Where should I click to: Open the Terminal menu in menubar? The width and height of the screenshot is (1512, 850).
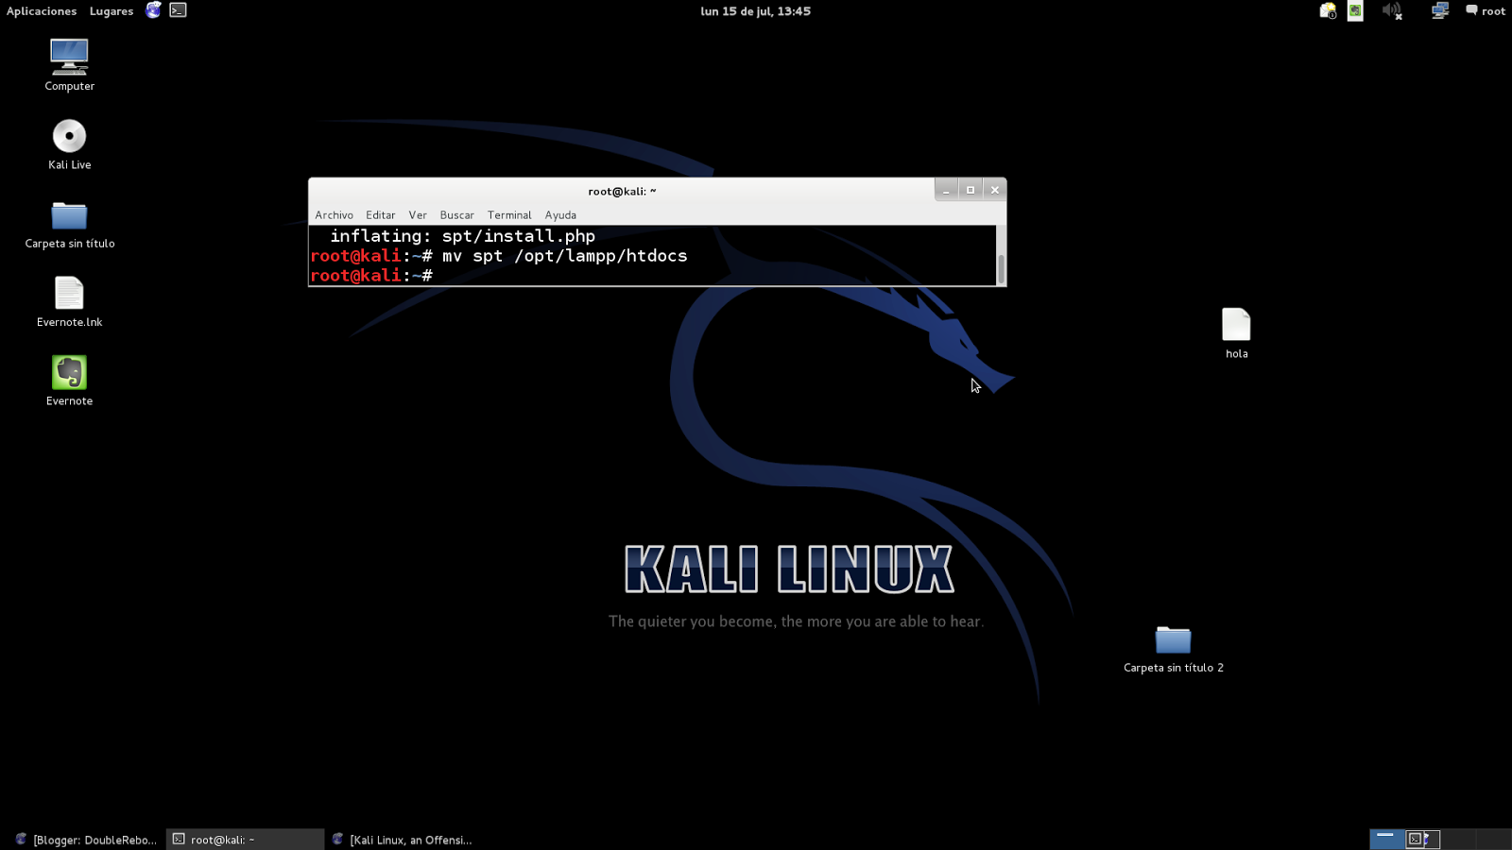click(x=509, y=215)
